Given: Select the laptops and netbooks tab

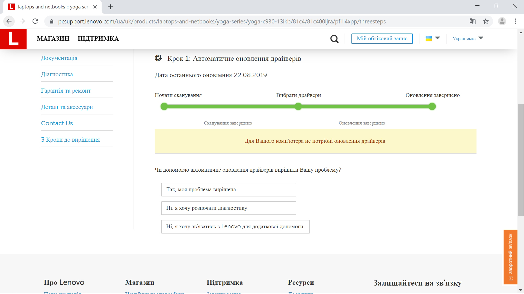Looking at the screenshot, I should pos(52,7).
